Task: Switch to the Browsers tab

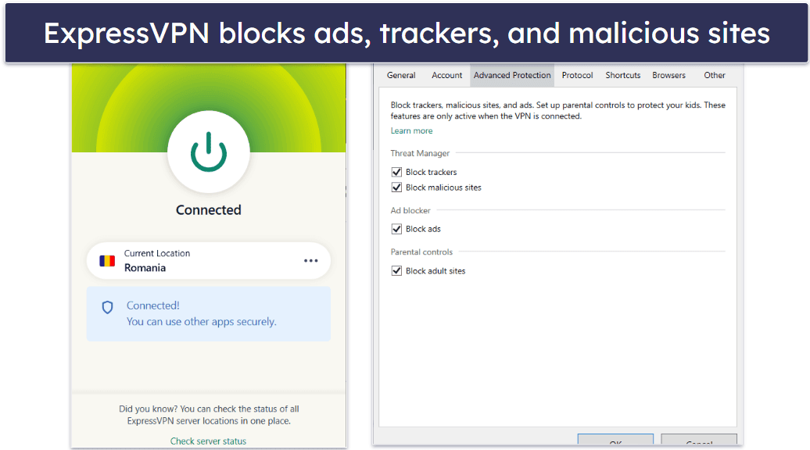Action: click(x=669, y=75)
